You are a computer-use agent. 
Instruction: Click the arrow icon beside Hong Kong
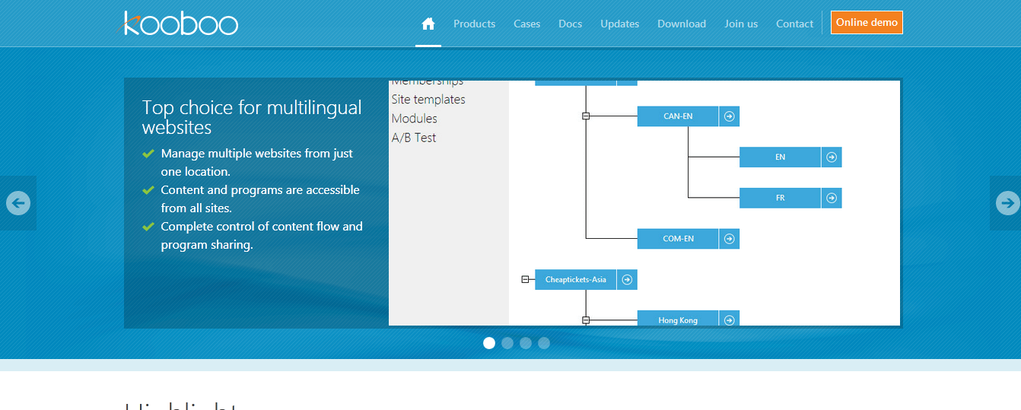[729, 319]
